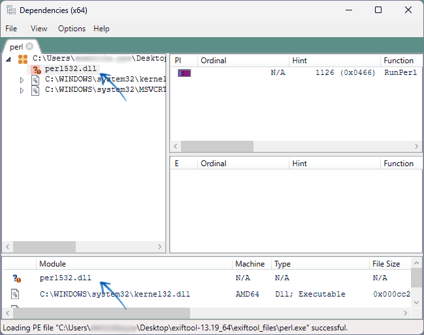
Task: Click the perl.exe root node icon
Action: tap(23, 59)
